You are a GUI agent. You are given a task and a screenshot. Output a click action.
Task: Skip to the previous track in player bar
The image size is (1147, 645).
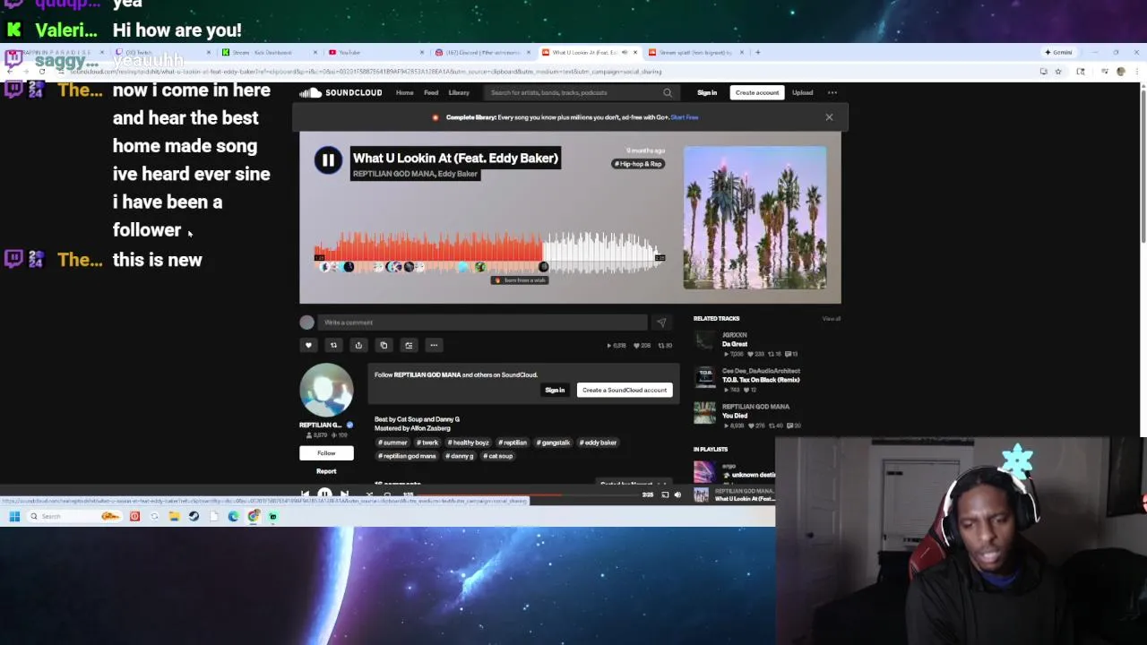(305, 494)
